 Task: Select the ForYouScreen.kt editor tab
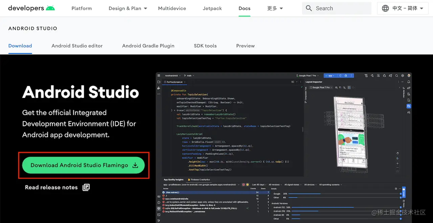pyautogui.click(x=175, y=82)
